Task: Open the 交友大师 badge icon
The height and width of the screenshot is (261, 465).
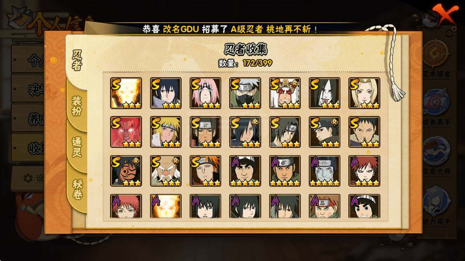Action: click(x=437, y=149)
